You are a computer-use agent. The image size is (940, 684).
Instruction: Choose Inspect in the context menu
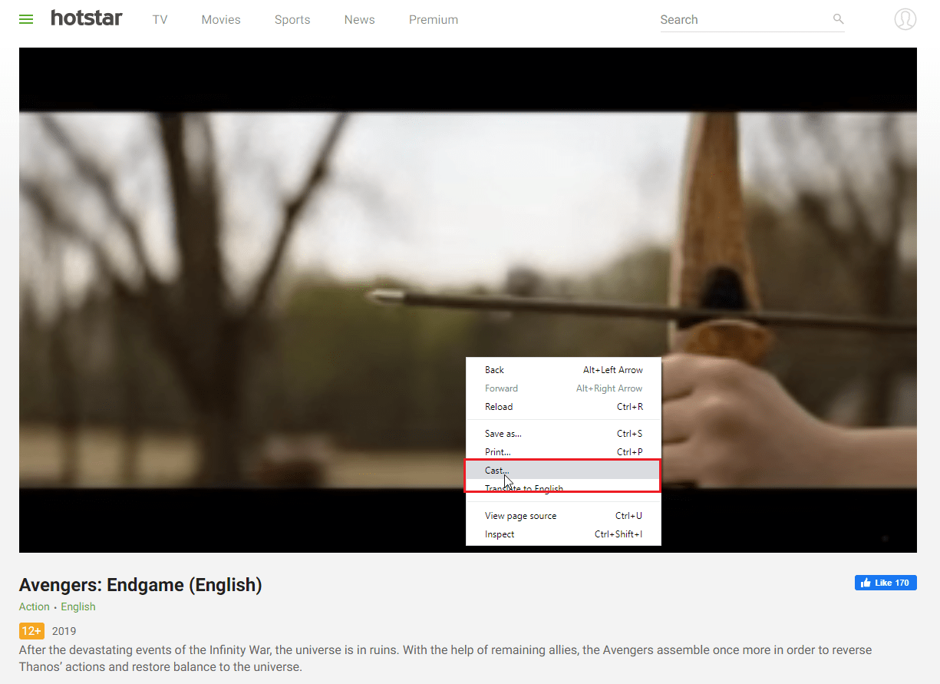[x=563, y=534]
